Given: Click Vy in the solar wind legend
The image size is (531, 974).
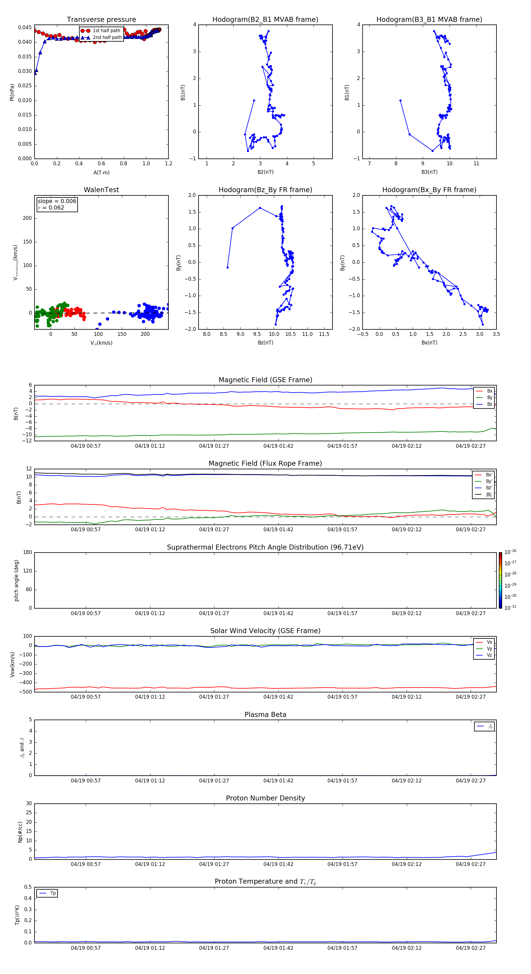Looking at the screenshot, I should point(484,649).
